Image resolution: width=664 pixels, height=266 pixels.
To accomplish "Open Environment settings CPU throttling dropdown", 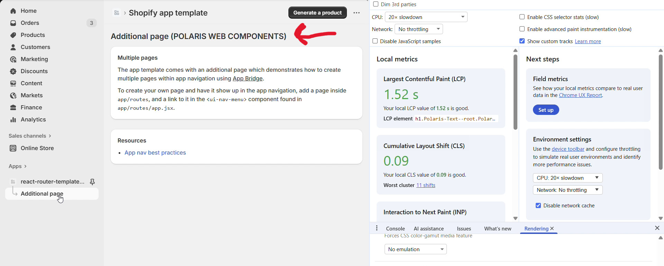I will pos(568,178).
